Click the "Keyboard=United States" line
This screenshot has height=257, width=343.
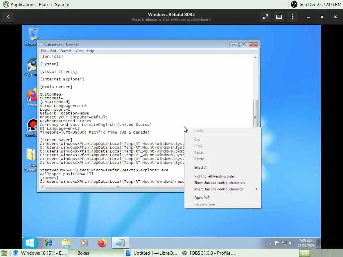coord(65,121)
